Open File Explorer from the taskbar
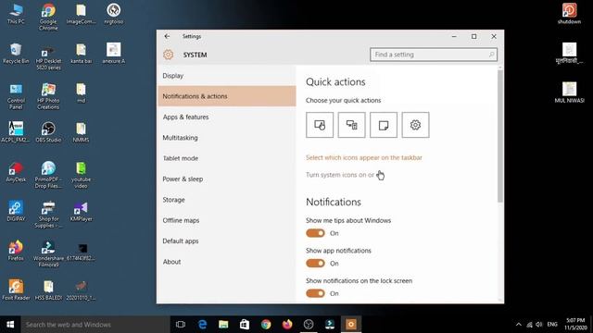This screenshot has width=593, height=333. click(x=223, y=325)
